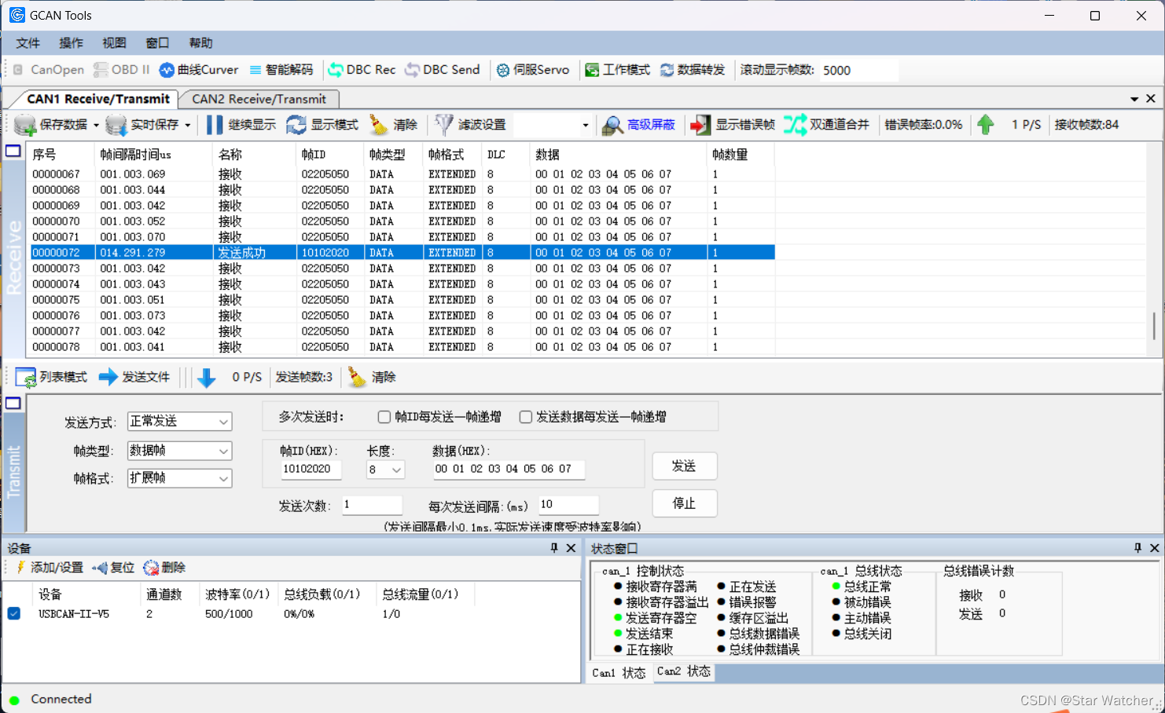The height and width of the screenshot is (713, 1165).
Task: Click the 帧ID(HEX) input field
Action: pos(311,470)
